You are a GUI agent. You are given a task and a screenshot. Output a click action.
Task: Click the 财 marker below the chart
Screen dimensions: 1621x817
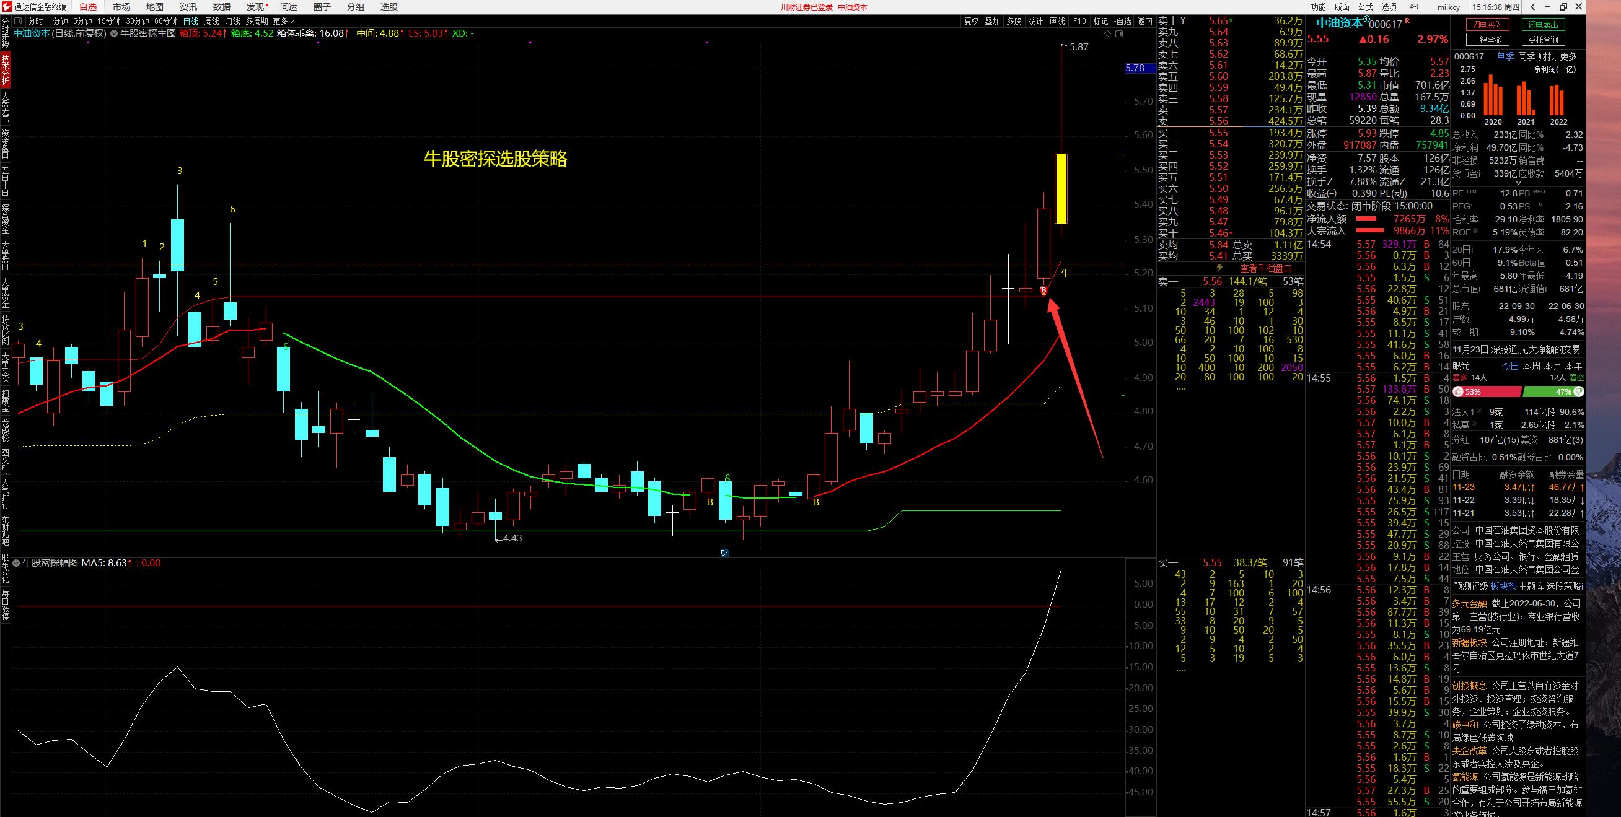point(724,553)
